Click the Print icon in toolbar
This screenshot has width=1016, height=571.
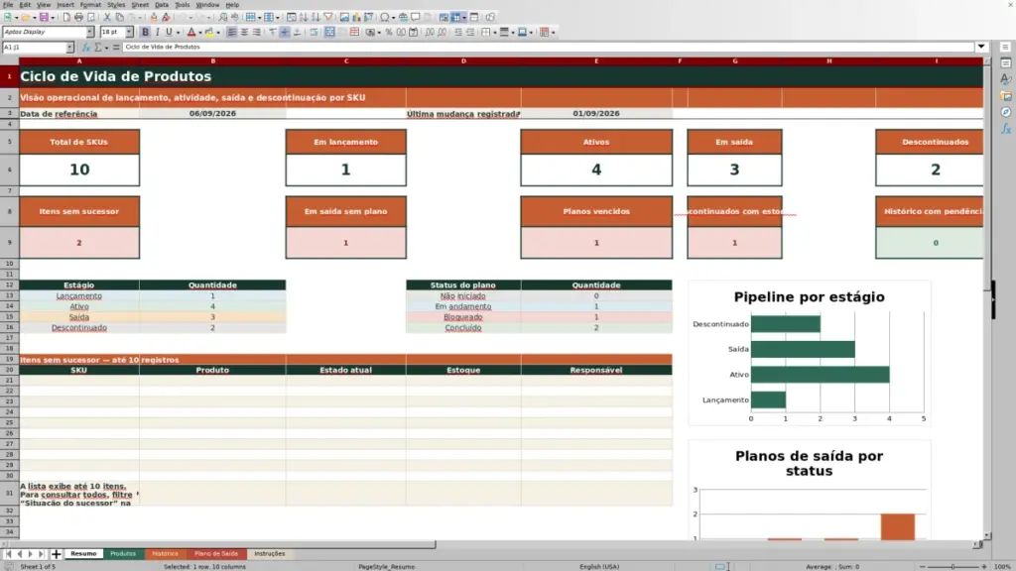click(78, 17)
